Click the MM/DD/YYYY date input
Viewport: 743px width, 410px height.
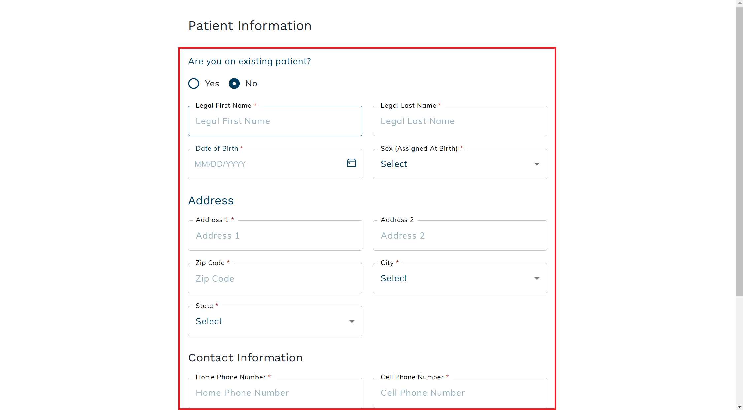(x=267, y=164)
